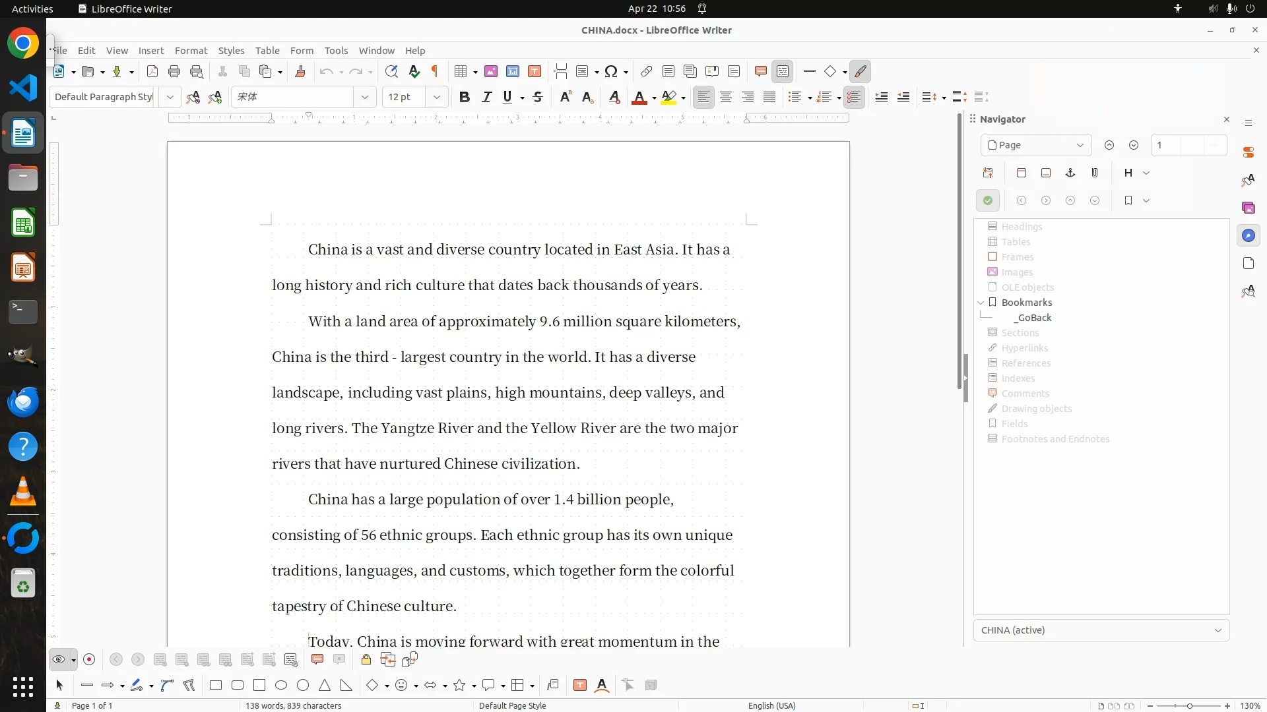This screenshot has width=1267, height=712.
Task: Click the English (USA) language status
Action: (x=771, y=705)
